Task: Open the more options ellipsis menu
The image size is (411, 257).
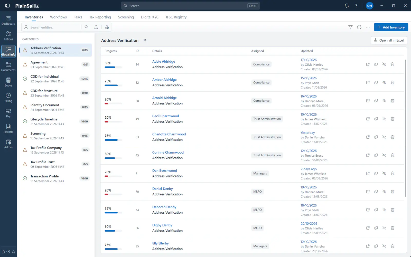Action: [x=368, y=27]
